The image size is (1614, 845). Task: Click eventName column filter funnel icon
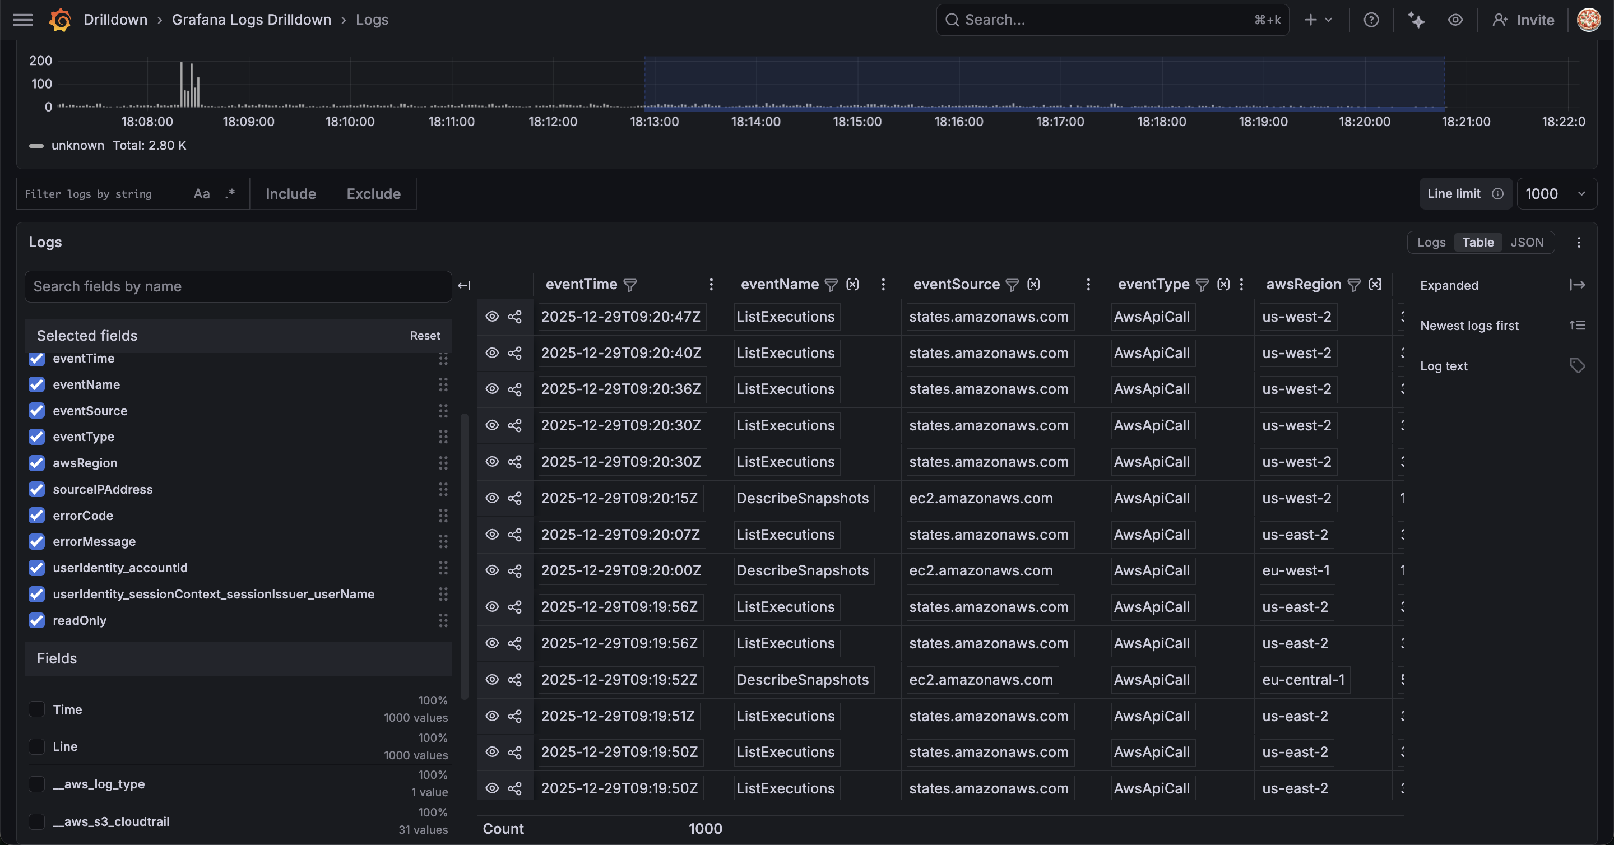[831, 285]
